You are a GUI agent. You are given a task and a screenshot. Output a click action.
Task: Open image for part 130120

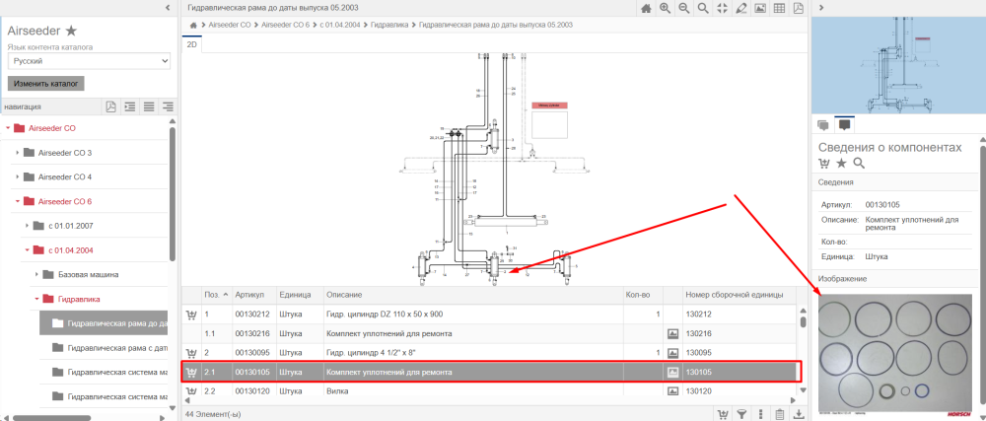coord(672,390)
